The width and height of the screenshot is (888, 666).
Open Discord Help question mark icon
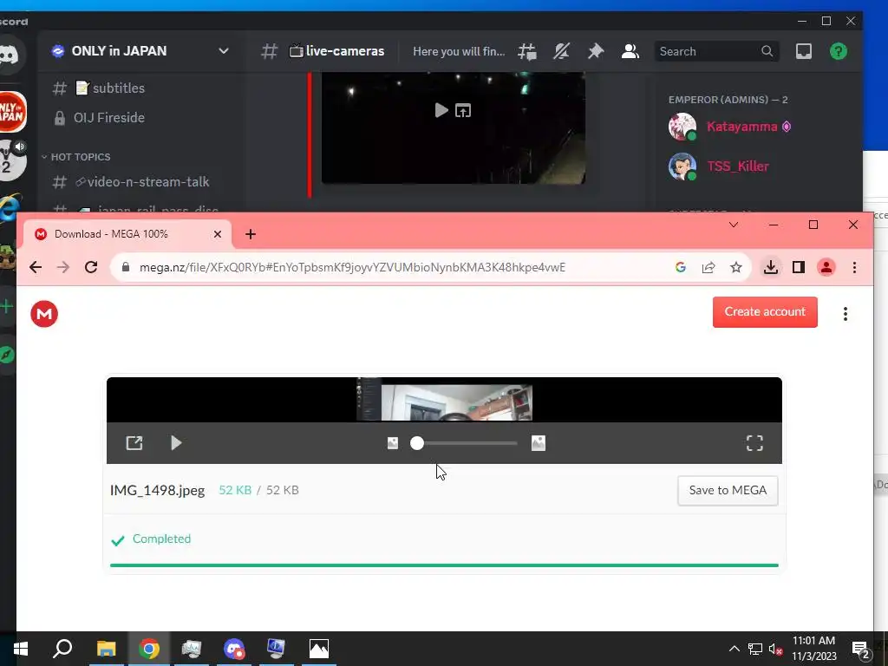click(x=839, y=51)
